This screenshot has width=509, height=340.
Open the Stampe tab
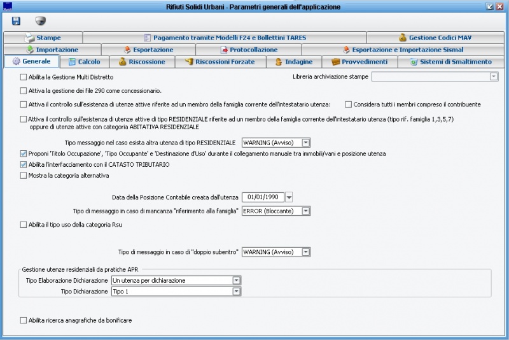pyautogui.click(x=43, y=38)
